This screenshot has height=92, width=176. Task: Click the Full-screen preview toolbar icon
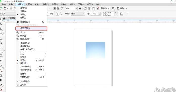click(80, 8)
